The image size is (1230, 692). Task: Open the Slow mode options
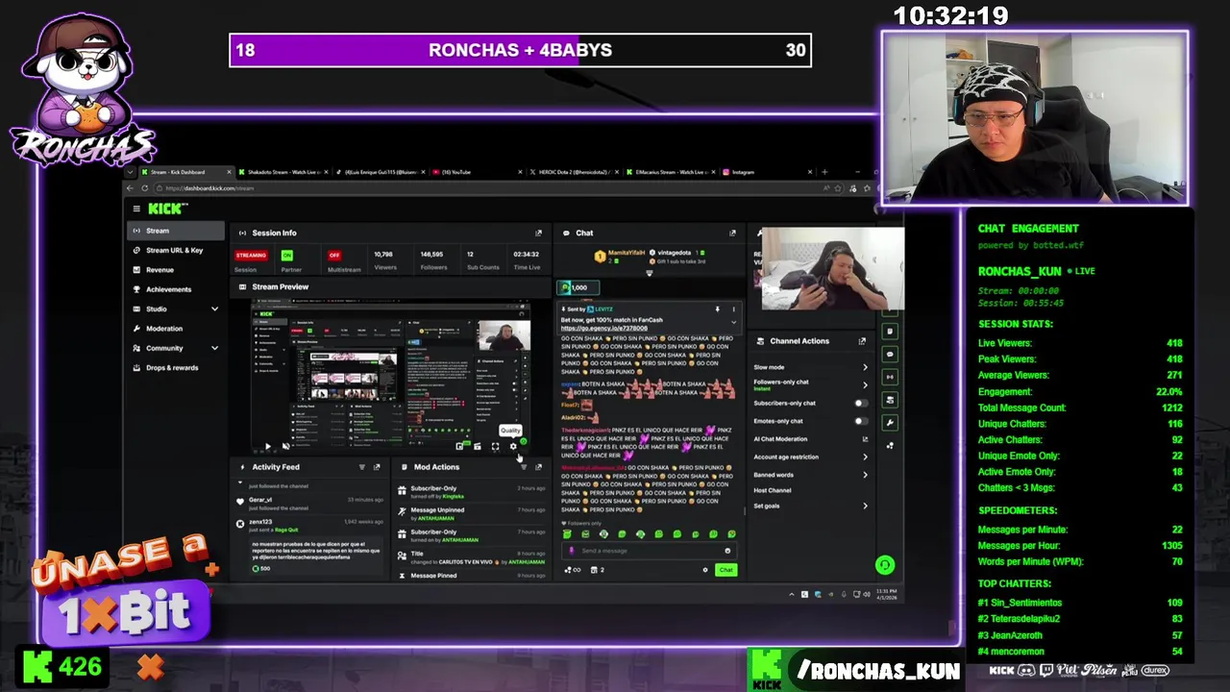click(810, 367)
